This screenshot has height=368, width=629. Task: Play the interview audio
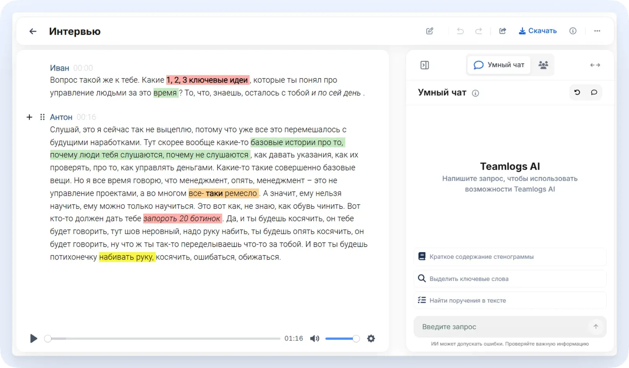(34, 339)
